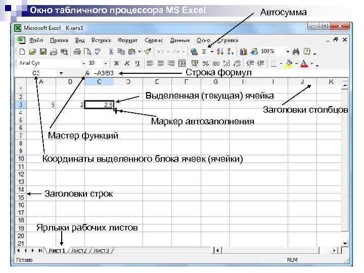Viewport: 364px width, 273px height.
Task: Sort ascending with the A-Z icon
Action: point(220,52)
